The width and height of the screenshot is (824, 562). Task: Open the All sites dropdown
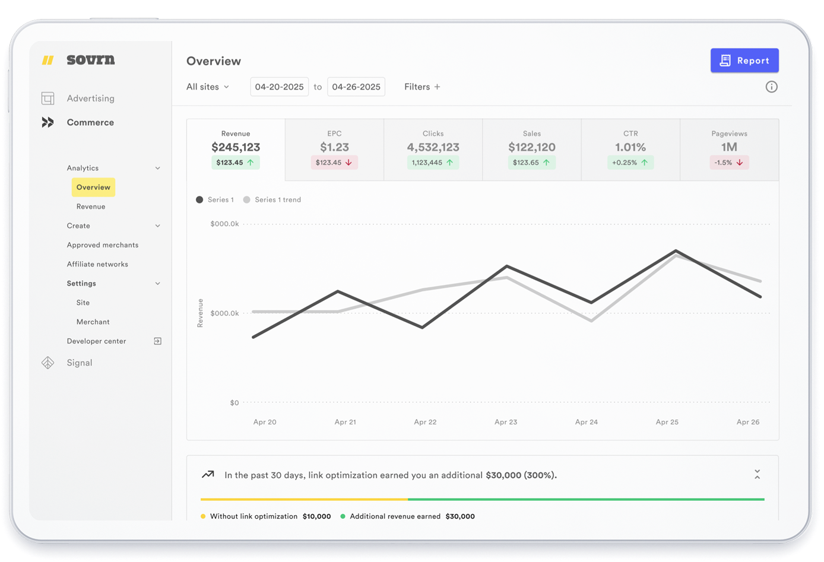(208, 87)
